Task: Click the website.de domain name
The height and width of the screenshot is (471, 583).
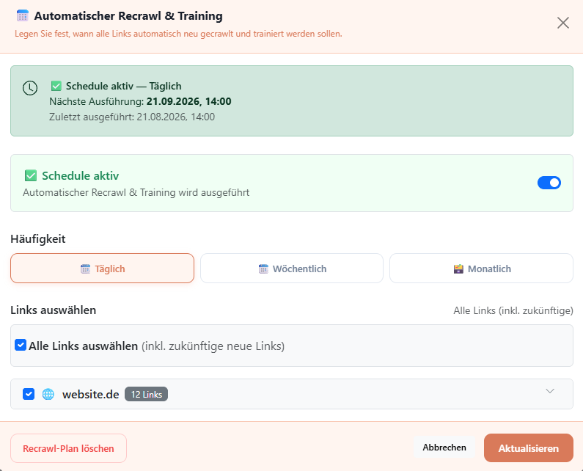Action: click(x=91, y=395)
